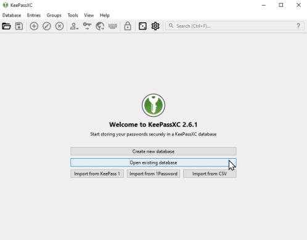Click Import from 1Password button
307x240 pixels.
coord(153,174)
